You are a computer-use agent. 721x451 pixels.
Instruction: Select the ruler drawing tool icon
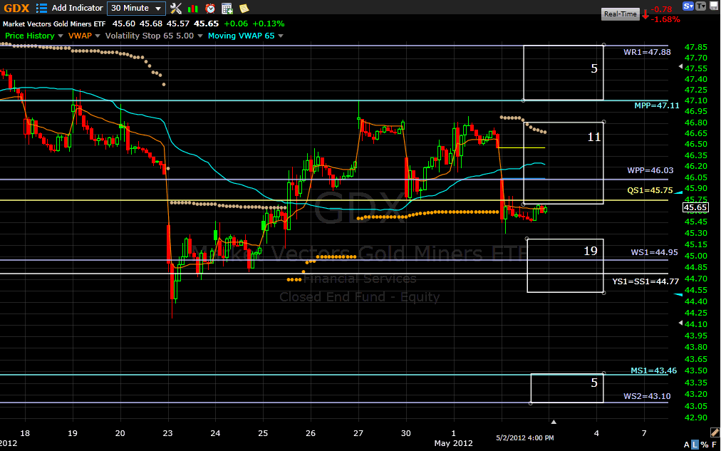pos(715,432)
